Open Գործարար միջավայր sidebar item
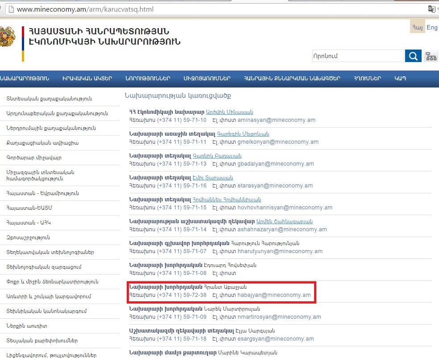The width and height of the screenshot is (439, 358). point(34,158)
